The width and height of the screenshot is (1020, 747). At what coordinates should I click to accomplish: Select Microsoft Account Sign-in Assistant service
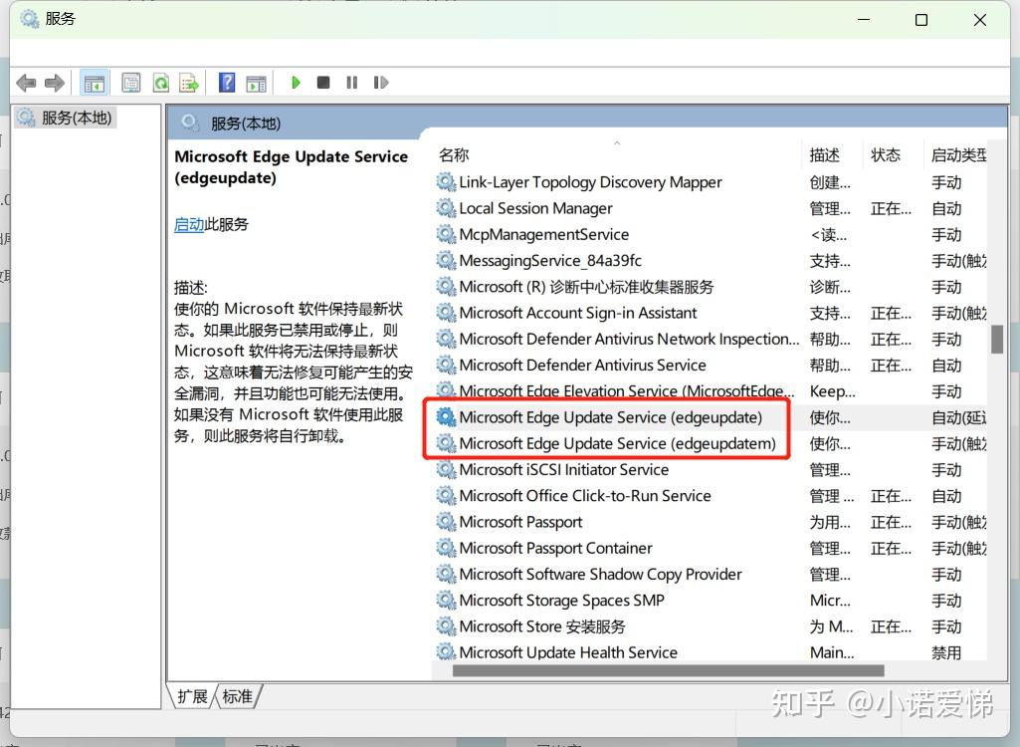click(x=711, y=314)
